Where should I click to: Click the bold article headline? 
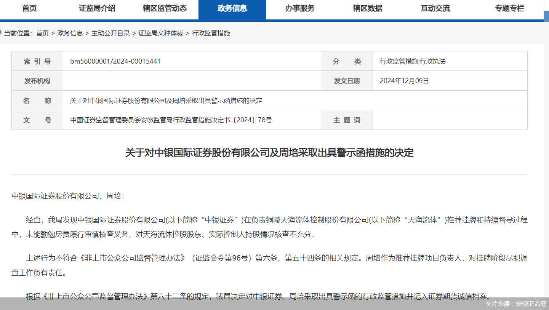coord(269,153)
